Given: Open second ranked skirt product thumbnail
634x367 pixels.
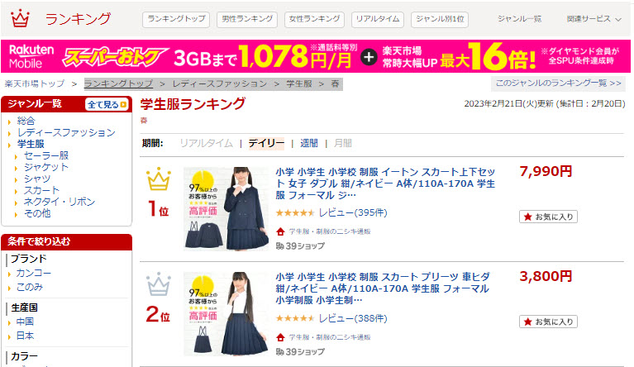Looking at the screenshot, I should (x=226, y=314).
